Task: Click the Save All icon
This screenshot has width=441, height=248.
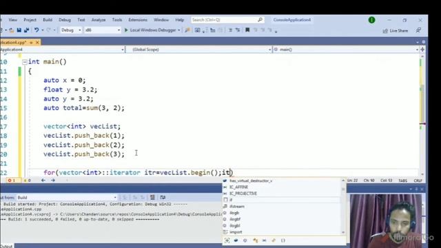Action: [x=26, y=30]
